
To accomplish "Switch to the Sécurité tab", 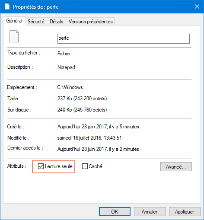I will pos(36,22).
